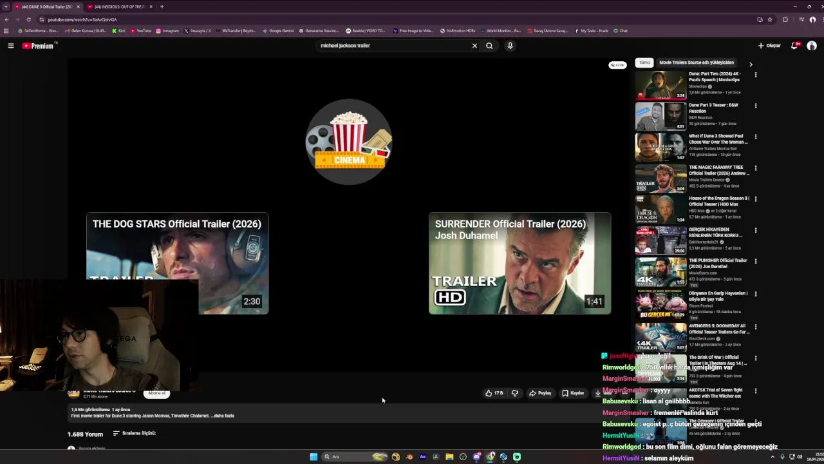Select Movie Trailers Source uploader chip
Screen dimensions: 824x464
(696, 63)
